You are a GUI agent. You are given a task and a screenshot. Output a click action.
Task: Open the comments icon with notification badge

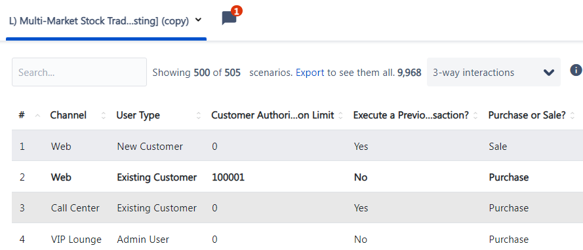point(230,18)
